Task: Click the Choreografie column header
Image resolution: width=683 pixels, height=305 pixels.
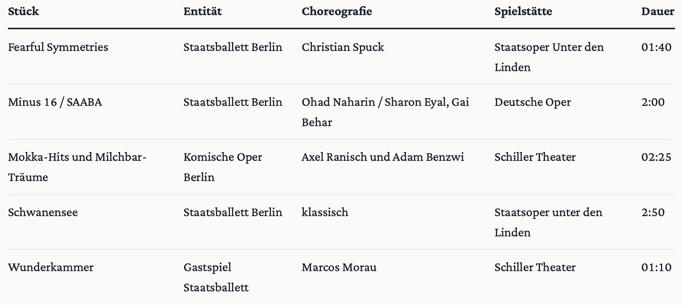Action: (x=337, y=11)
